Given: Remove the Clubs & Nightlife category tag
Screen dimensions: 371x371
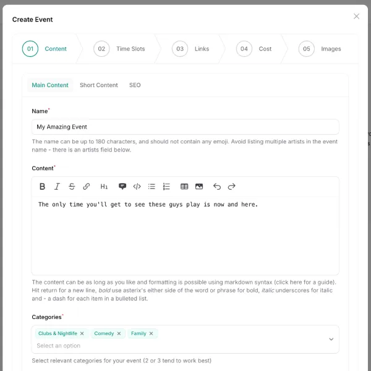Looking at the screenshot, I should pos(82,333).
